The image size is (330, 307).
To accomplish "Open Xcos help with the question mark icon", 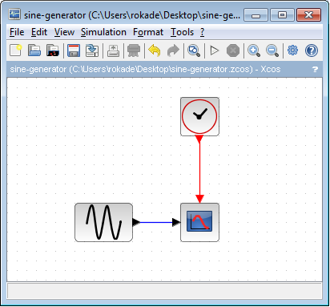I will pyautogui.click(x=312, y=50).
